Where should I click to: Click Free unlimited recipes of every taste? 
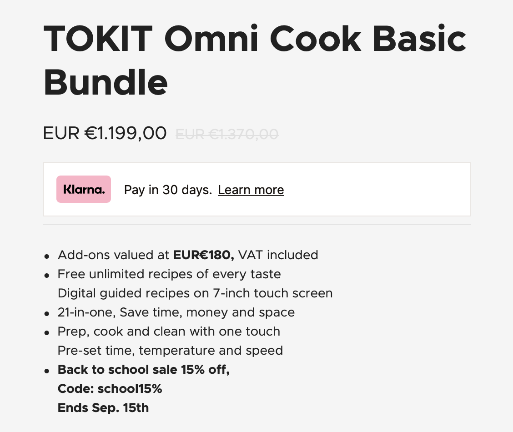(x=169, y=274)
